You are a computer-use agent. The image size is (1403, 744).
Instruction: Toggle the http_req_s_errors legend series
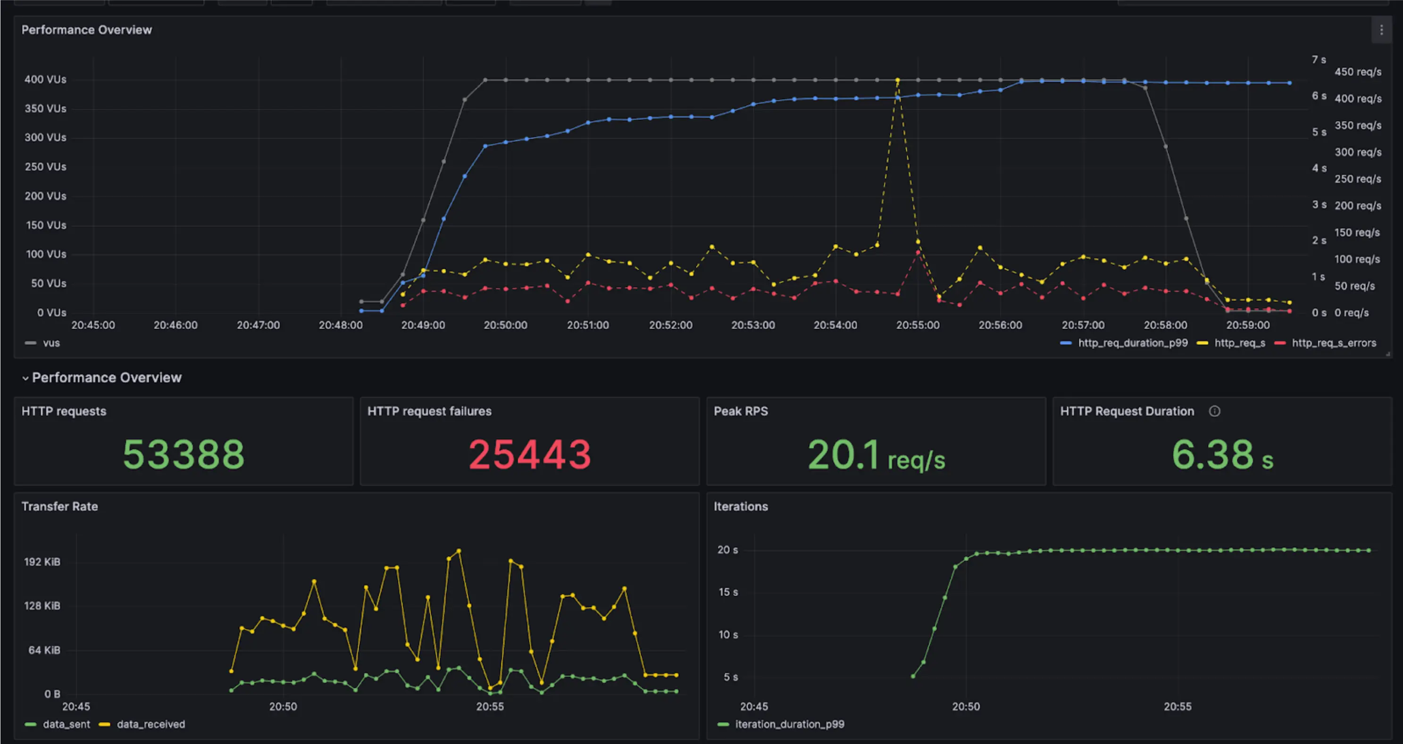click(x=1334, y=343)
